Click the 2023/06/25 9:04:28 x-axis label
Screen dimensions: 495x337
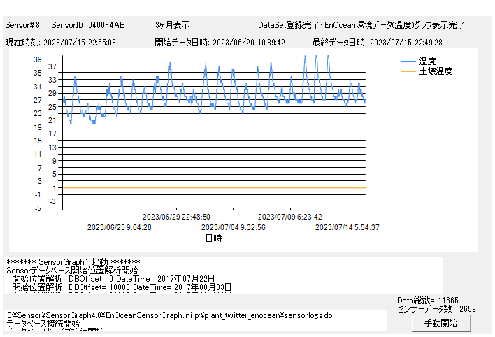(119, 227)
